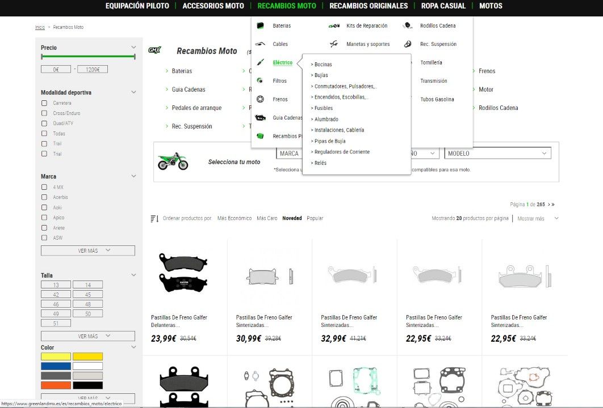Enable the Quad/ATV filter checkbox
The height and width of the screenshot is (408, 603).
pyautogui.click(x=44, y=124)
